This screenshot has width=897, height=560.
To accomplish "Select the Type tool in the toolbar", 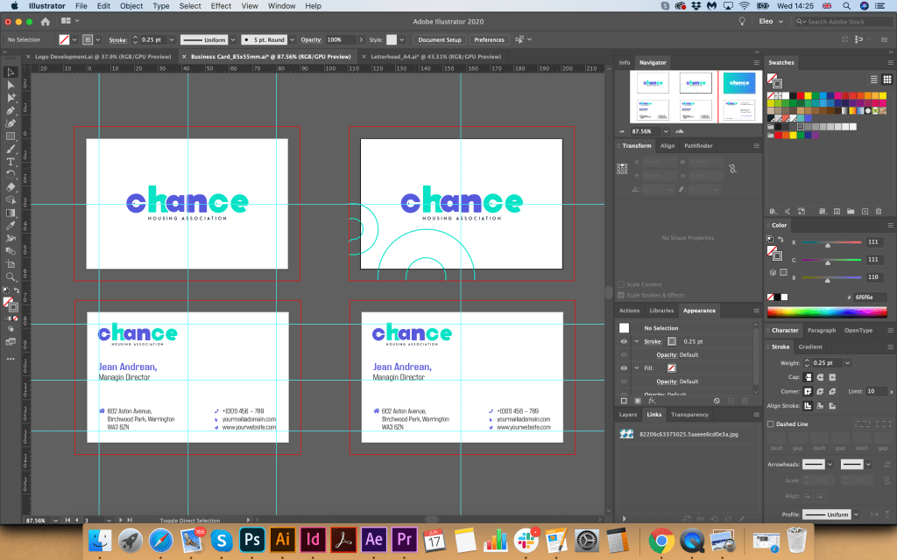I will point(11,162).
